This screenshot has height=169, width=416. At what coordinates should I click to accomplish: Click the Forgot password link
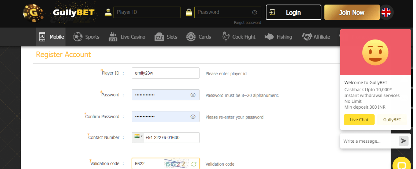click(x=247, y=22)
